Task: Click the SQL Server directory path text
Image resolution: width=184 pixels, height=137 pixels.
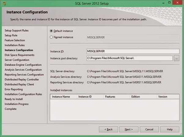Action: [125, 71]
